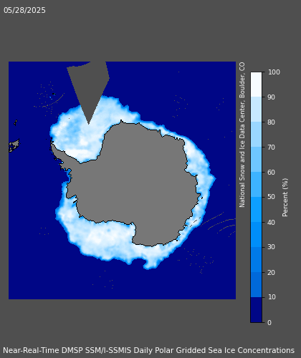The width and height of the screenshot is (301, 358).
Task: Click the 50-60 percent colorbar segment
Action: click(x=256, y=185)
